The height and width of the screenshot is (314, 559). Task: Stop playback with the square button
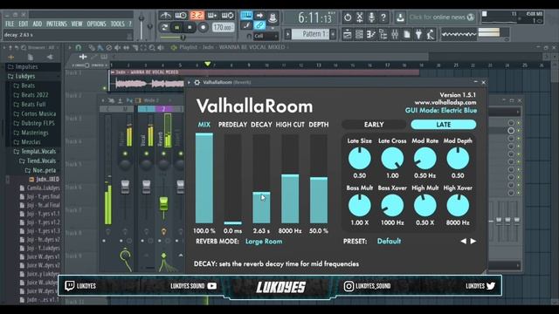[x=190, y=27]
